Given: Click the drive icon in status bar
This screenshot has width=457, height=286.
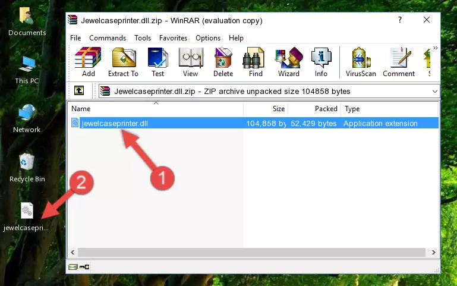Looking at the screenshot, I should (73, 266).
